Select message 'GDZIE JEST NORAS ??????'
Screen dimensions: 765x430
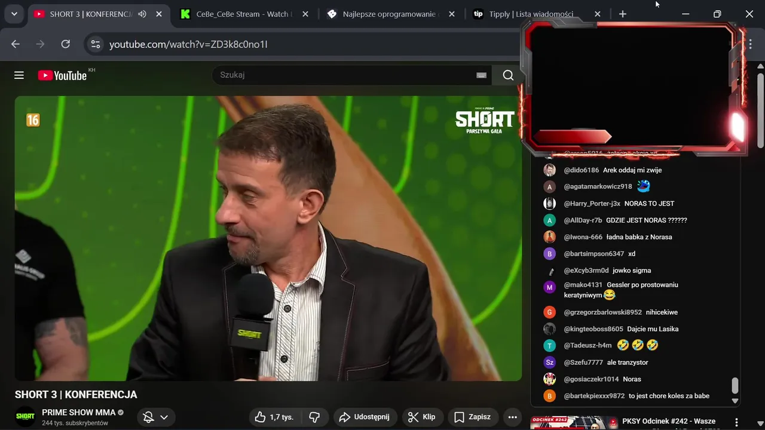coord(647,220)
